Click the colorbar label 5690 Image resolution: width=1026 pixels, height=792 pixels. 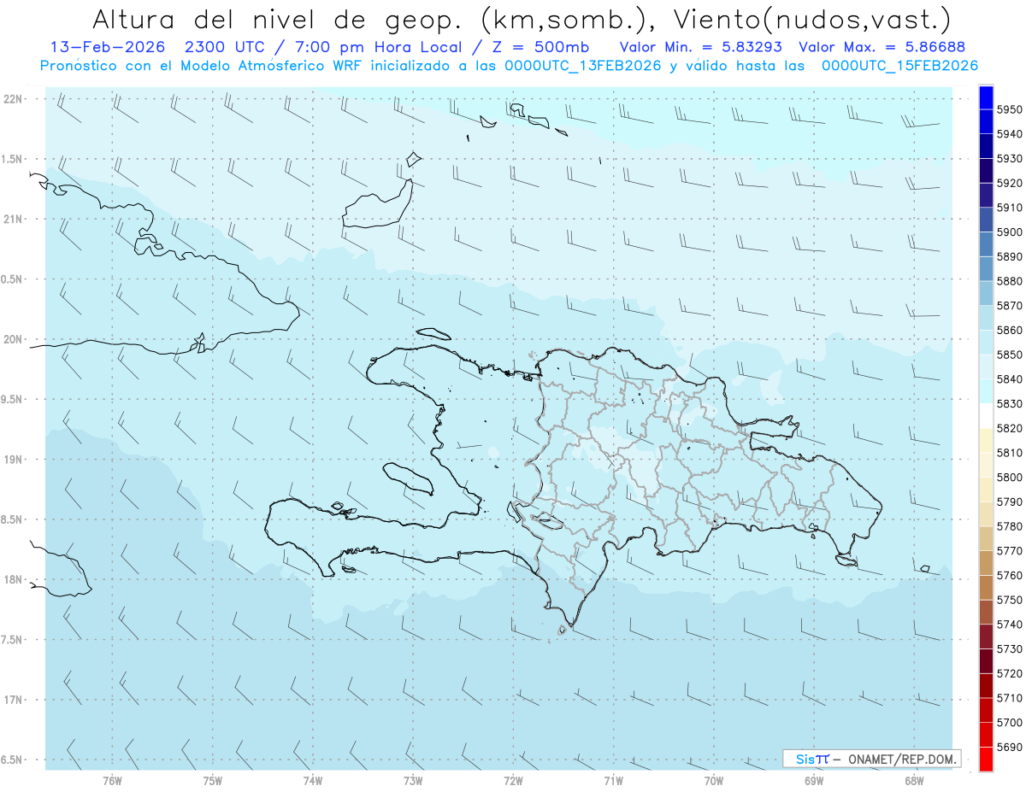point(1010,747)
